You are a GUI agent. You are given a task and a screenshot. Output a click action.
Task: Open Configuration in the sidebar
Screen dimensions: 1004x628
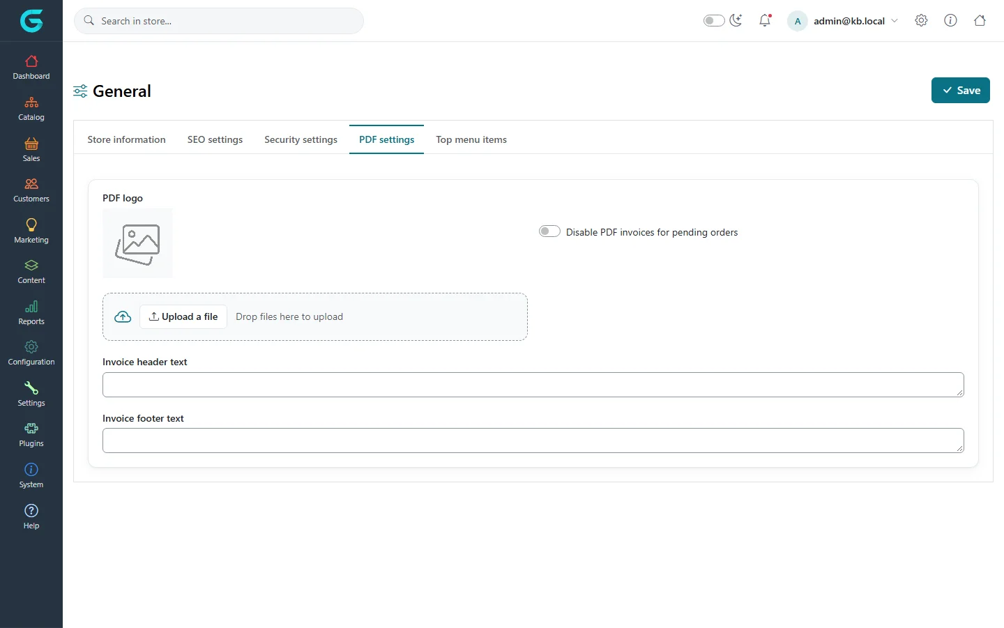pyautogui.click(x=31, y=353)
